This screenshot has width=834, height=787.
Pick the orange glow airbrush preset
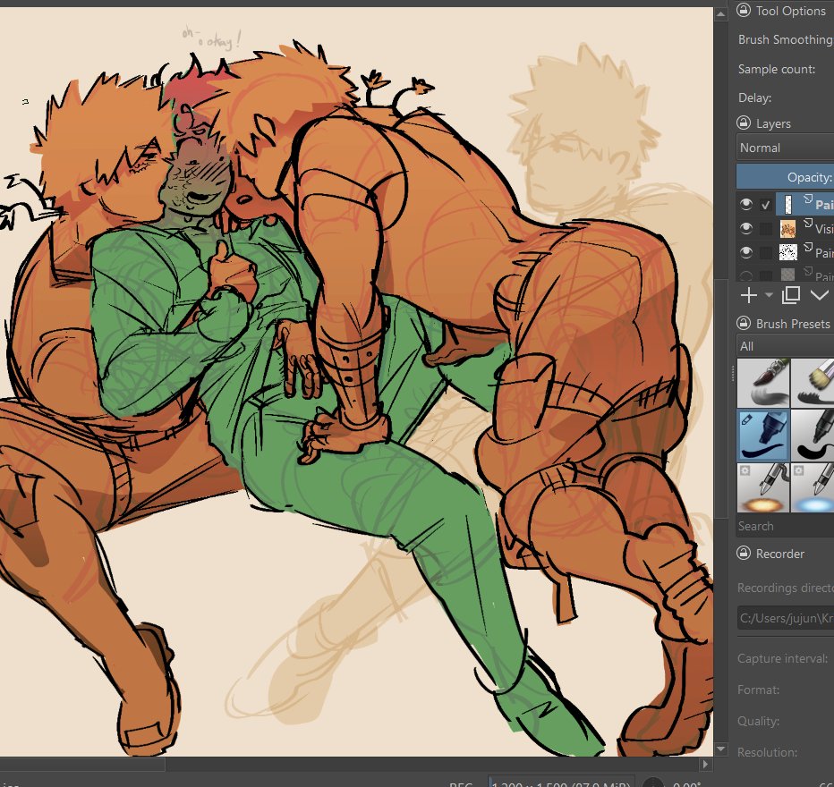(763, 487)
